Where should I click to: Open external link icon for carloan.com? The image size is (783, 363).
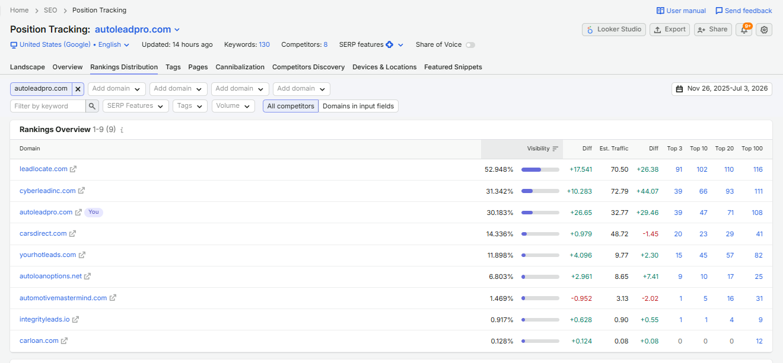[x=65, y=340]
